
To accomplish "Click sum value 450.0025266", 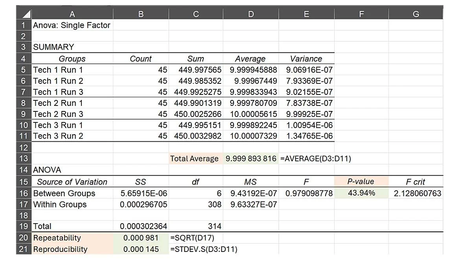I will pyautogui.click(x=196, y=114).
